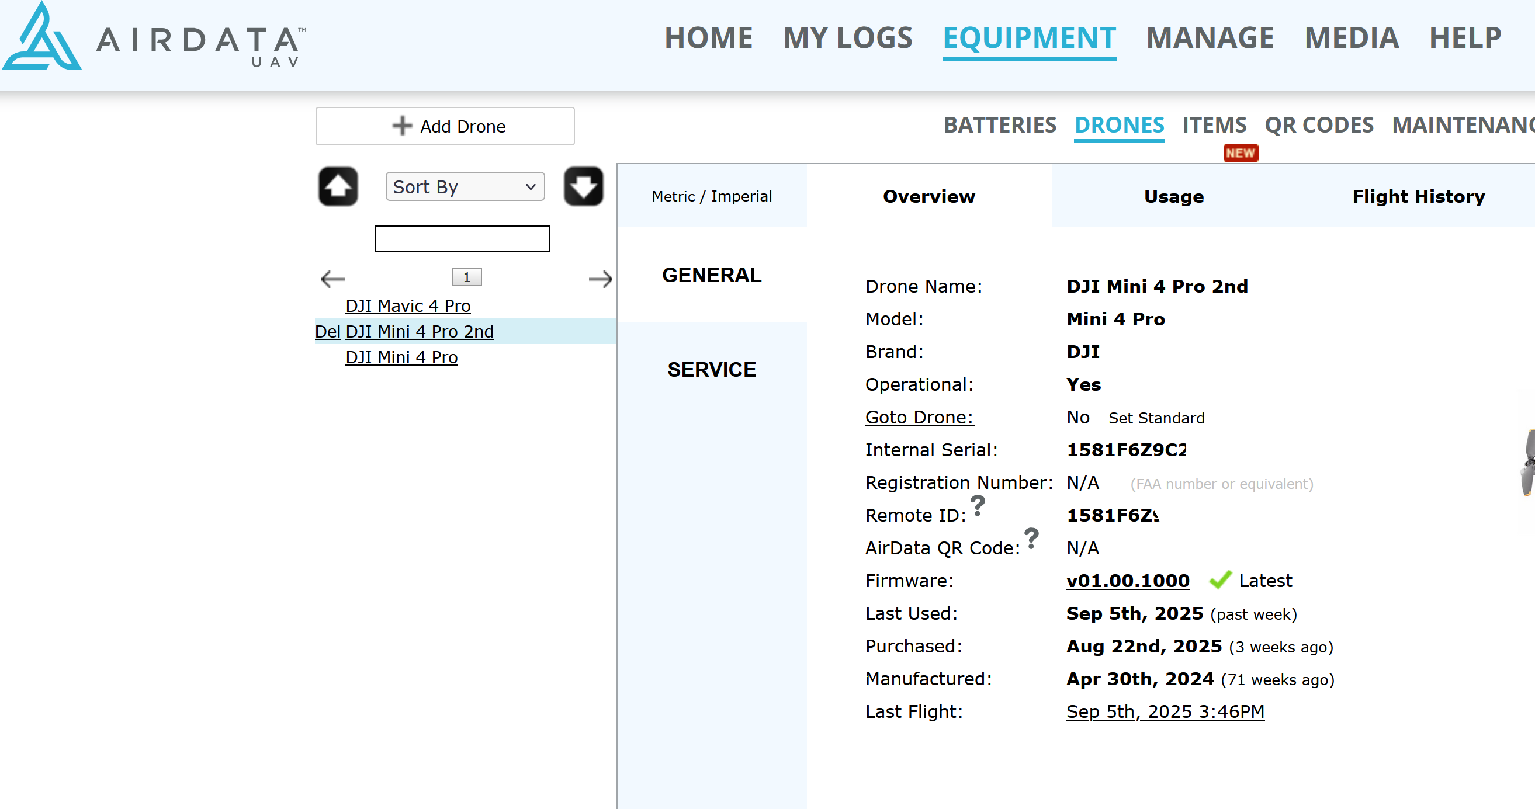
Task: Click the Manufactured date Apr 30th, 2024
Action: pos(1140,679)
